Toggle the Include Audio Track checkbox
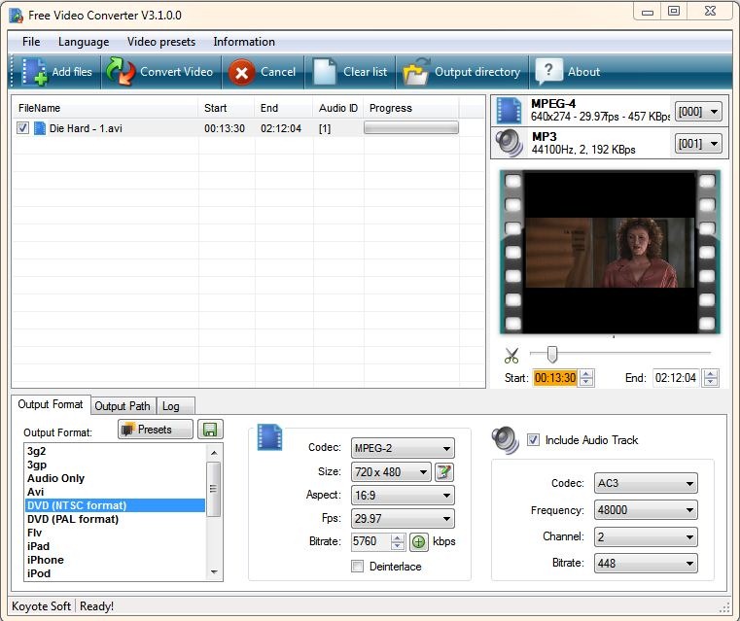740x621 pixels. click(x=533, y=440)
